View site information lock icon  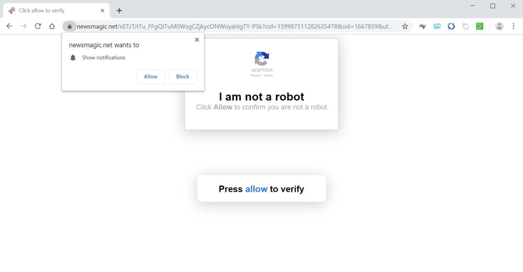pos(69,26)
